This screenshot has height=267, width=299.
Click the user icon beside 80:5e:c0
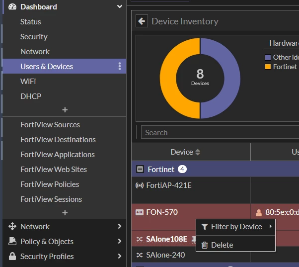[x=259, y=212]
